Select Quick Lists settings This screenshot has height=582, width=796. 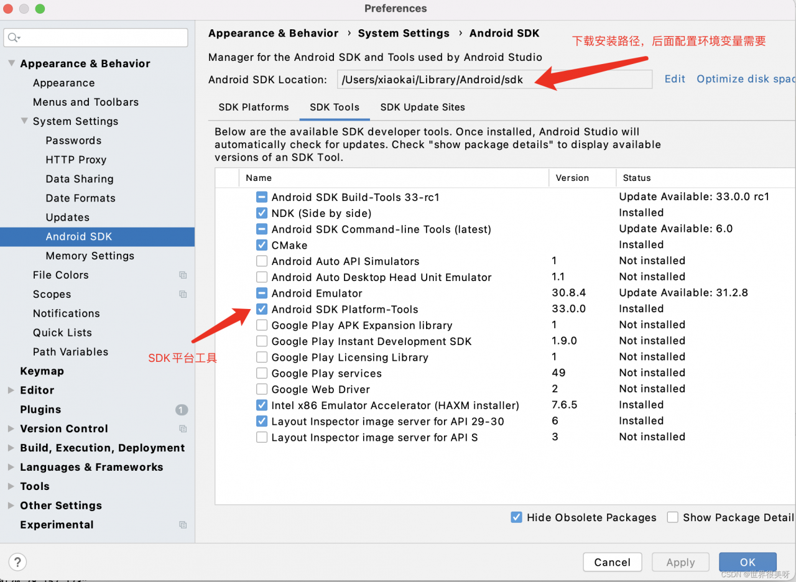click(x=62, y=333)
